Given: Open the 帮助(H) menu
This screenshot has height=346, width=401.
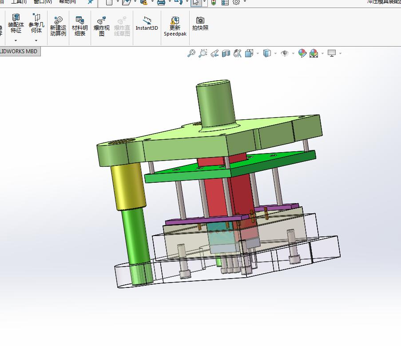Looking at the screenshot, I should (x=67, y=1).
